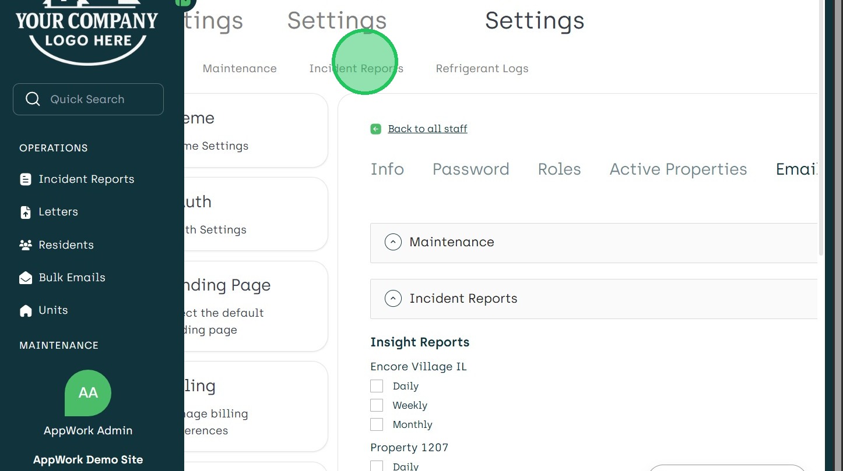Follow the Back to all staff link

(427, 129)
